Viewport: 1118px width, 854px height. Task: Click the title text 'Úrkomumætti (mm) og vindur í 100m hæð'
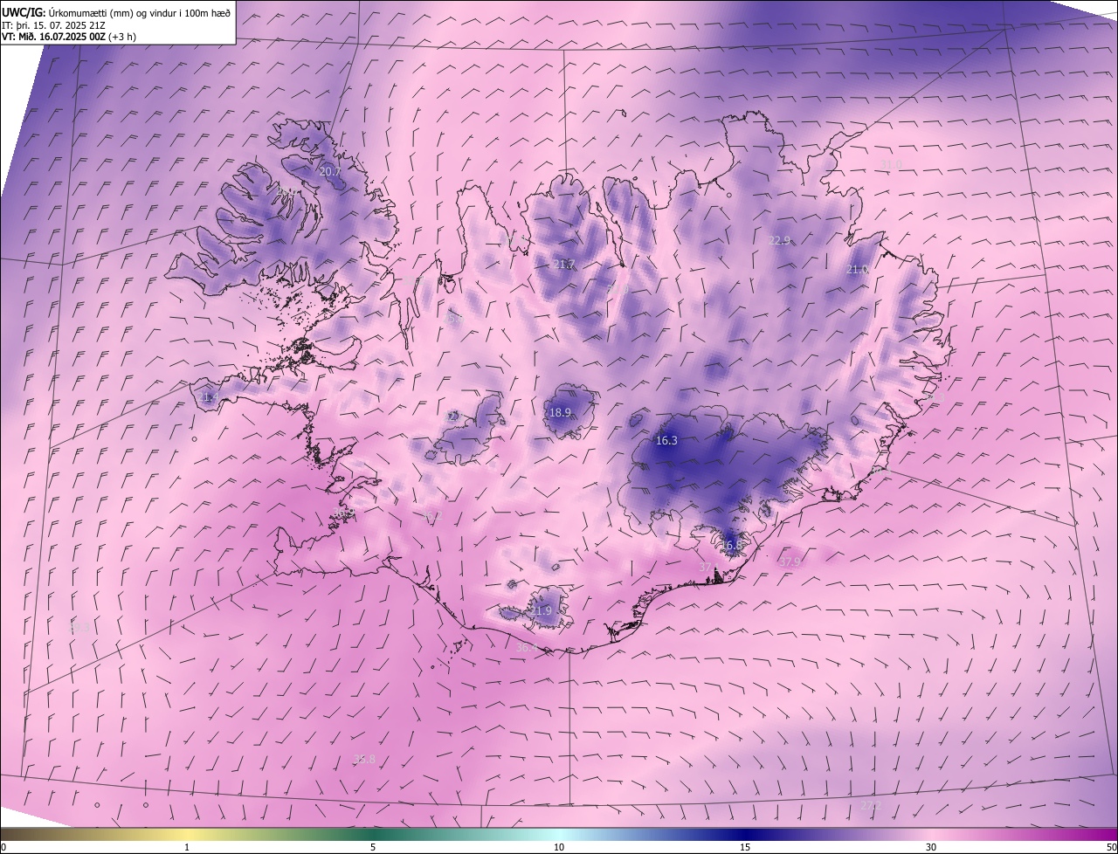click(140, 12)
